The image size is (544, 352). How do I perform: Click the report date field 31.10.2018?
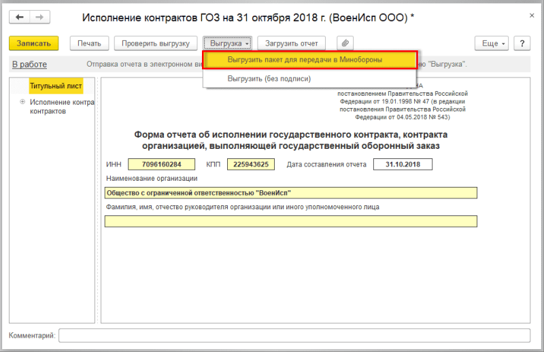[x=403, y=164]
